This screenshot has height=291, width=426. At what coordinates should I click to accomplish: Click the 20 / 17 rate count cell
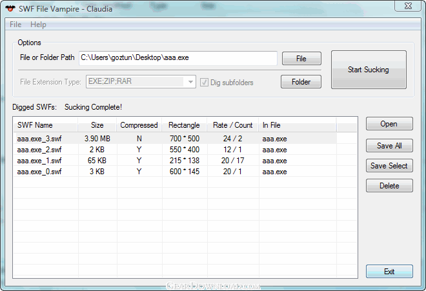point(232,161)
